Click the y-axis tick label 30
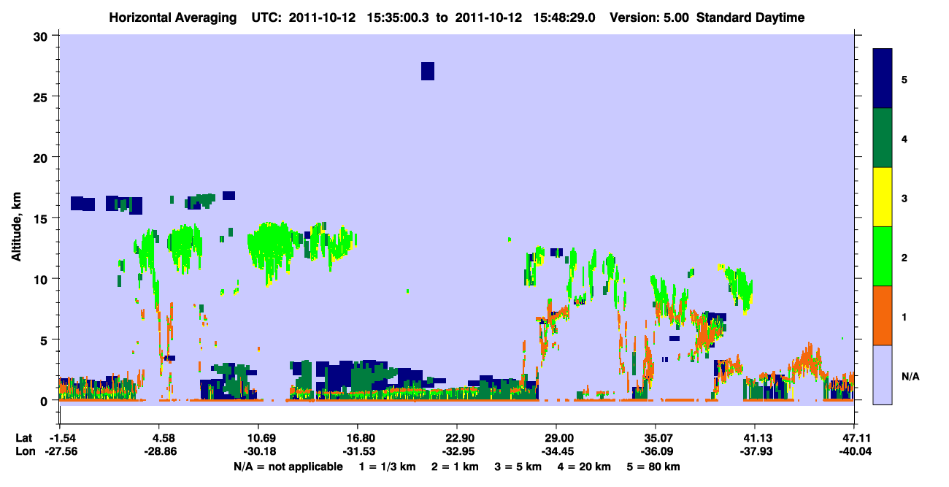 [42, 36]
